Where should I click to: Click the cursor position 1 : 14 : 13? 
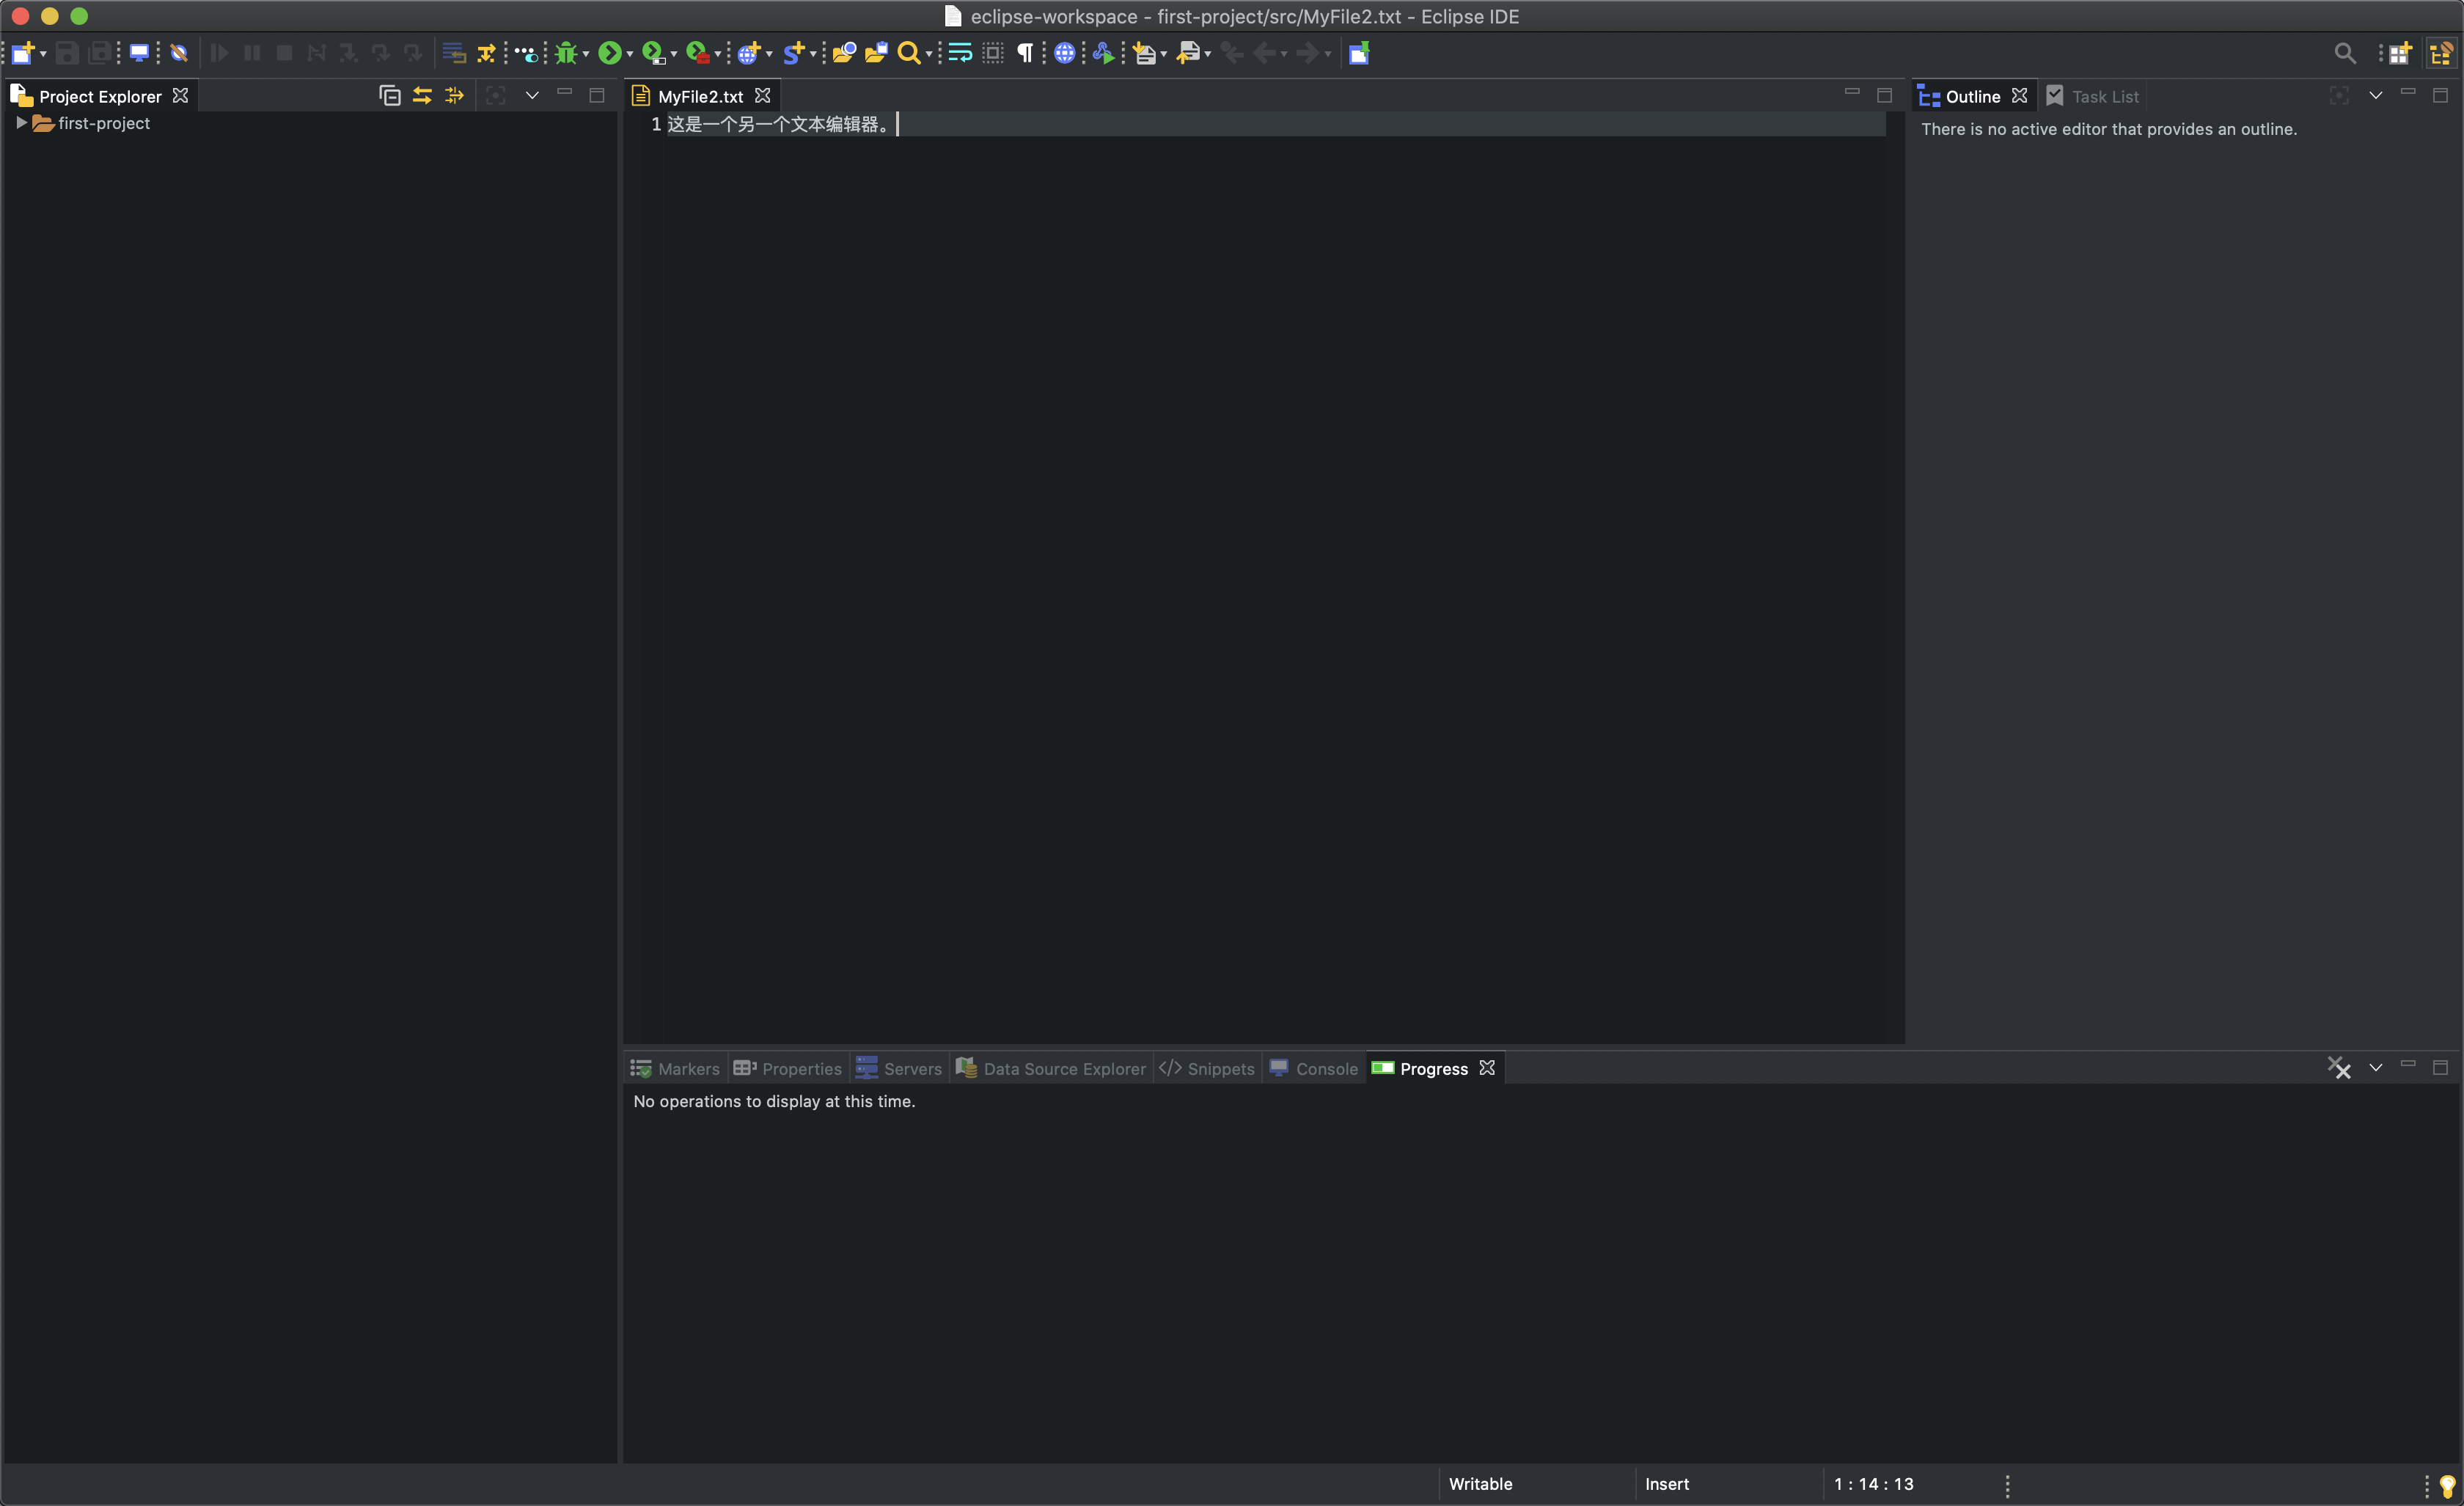1873,1484
